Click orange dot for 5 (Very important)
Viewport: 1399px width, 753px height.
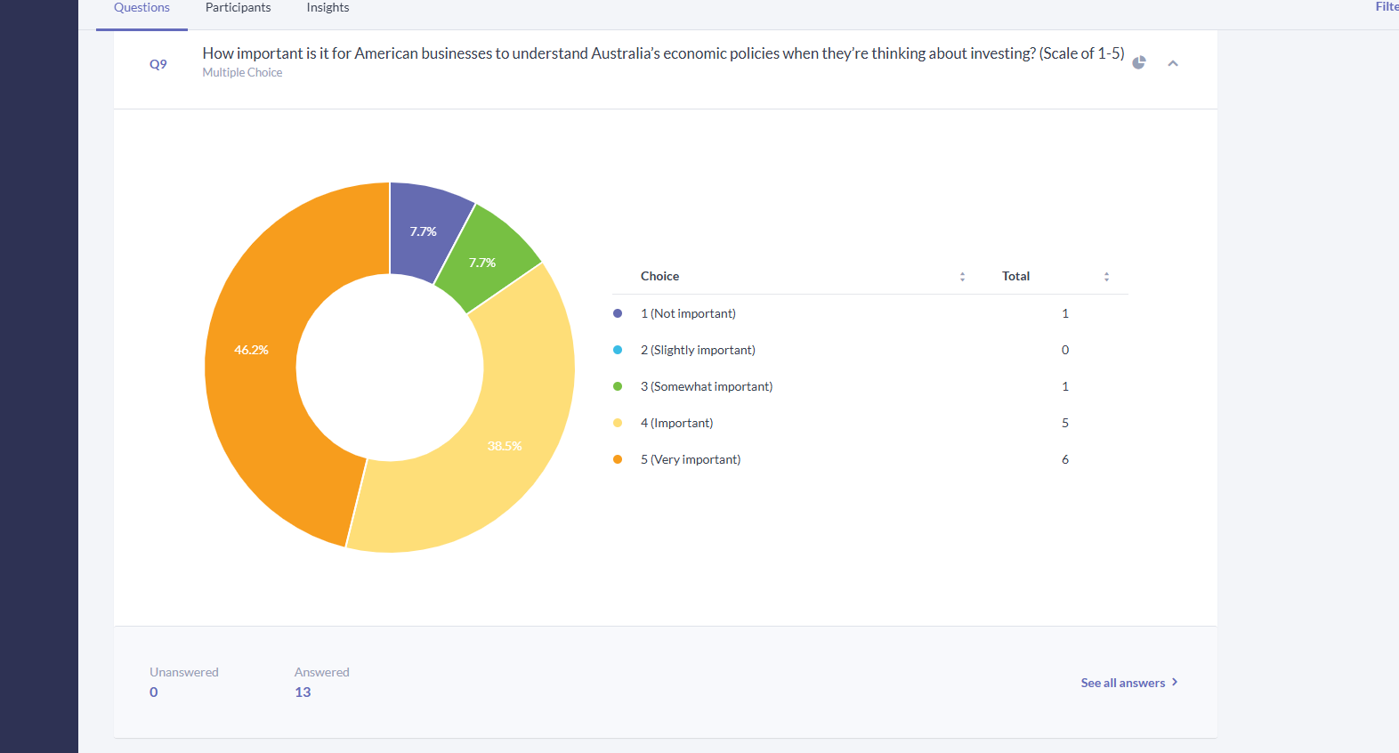pos(618,459)
